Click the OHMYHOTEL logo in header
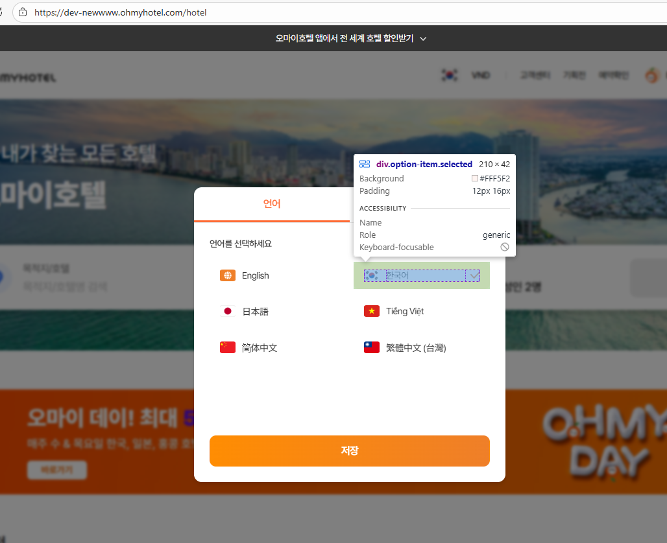The height and width of the screenshot is (543, 667). tap(28, 78)
